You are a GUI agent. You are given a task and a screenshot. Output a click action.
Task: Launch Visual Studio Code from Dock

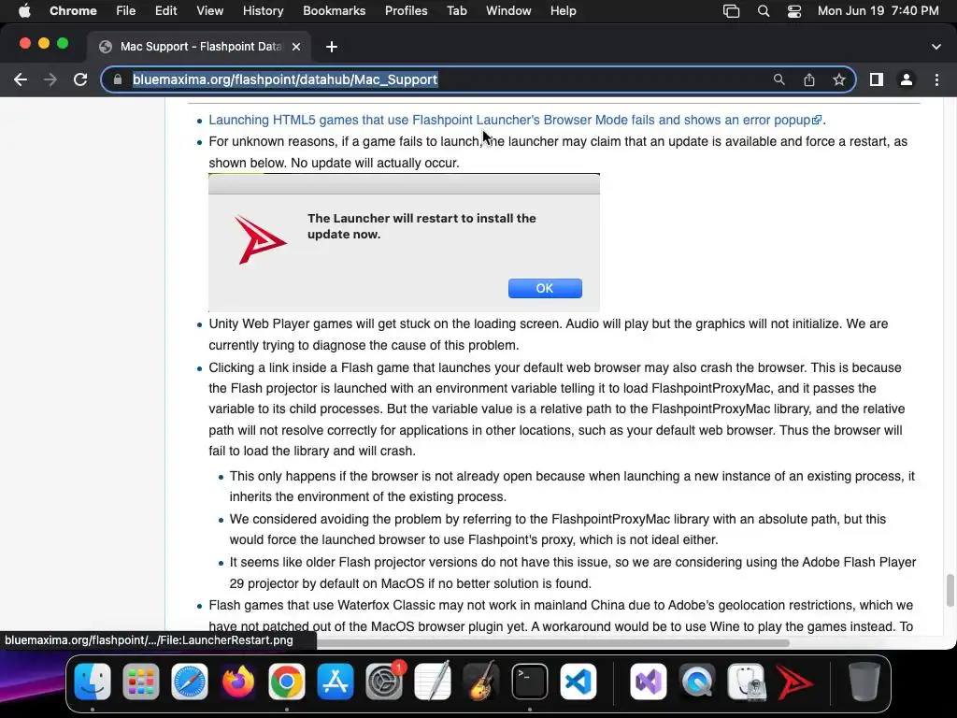(x=578, y=682)
